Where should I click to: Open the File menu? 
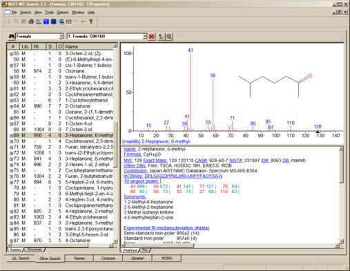(14, 12)
